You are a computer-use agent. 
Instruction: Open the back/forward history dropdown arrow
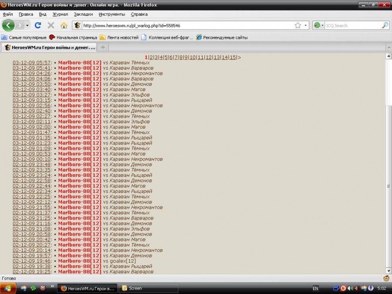pyautogui.click(x=27, y=26)
